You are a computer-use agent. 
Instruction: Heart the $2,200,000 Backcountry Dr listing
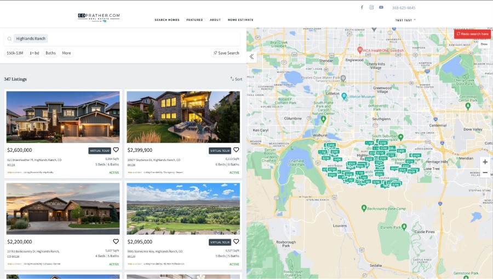click(x=116, y=241)
